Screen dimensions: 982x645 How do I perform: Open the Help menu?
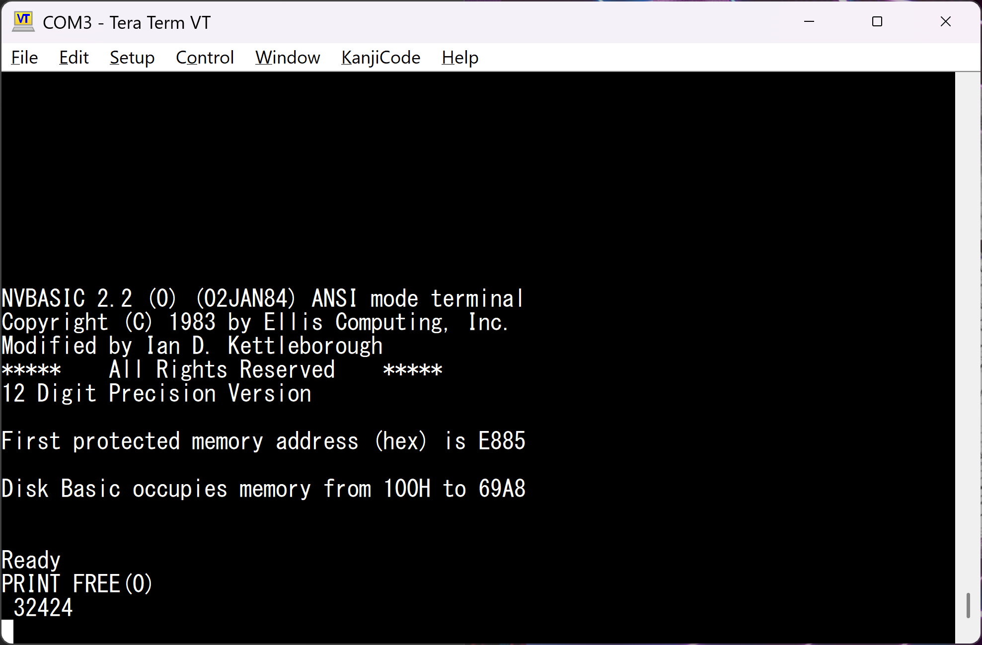[460, 58]
